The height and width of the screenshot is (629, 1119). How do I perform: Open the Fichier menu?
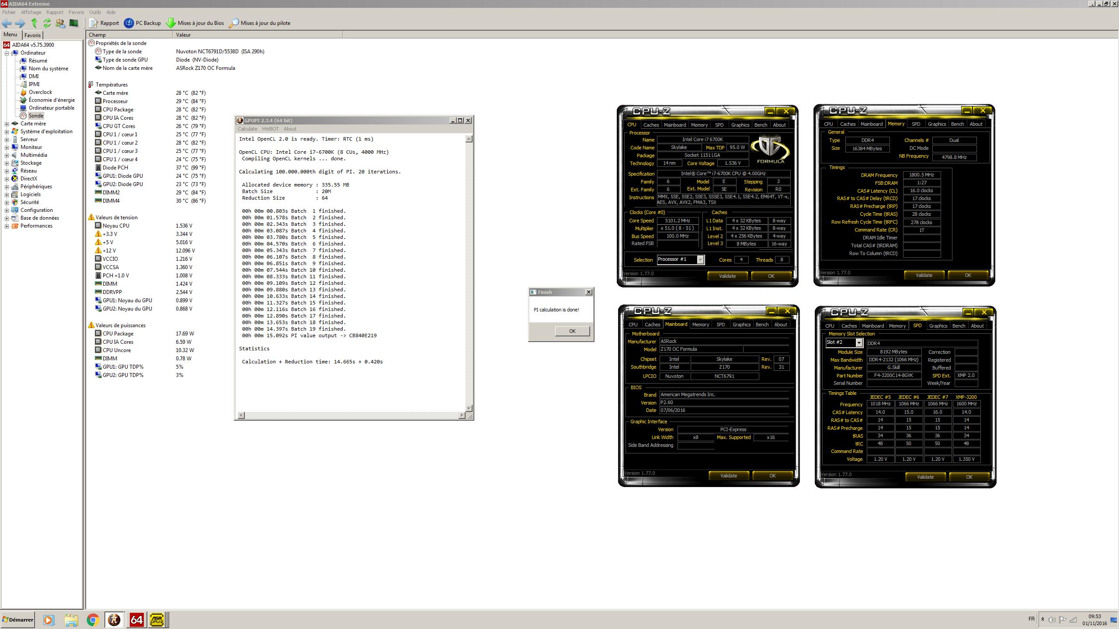pos(9,12)
